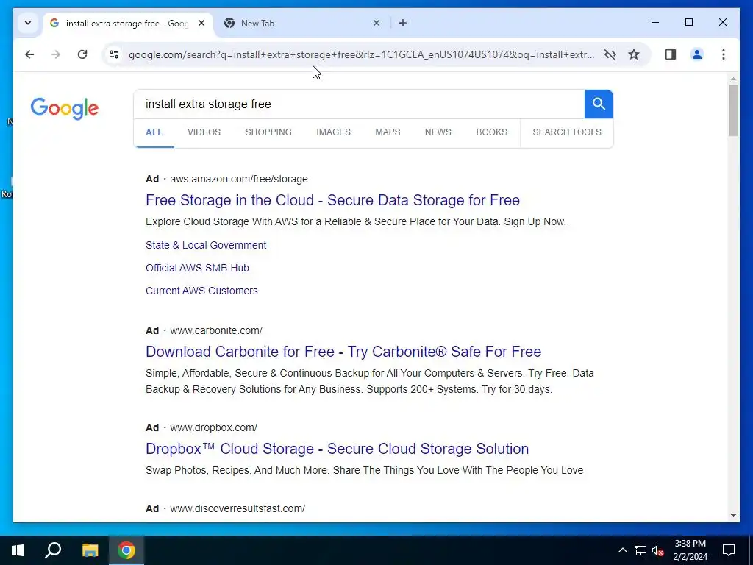This screenshot has height=565, width=753.
Task: View site information icon in address bar
Action: [113, 54]
